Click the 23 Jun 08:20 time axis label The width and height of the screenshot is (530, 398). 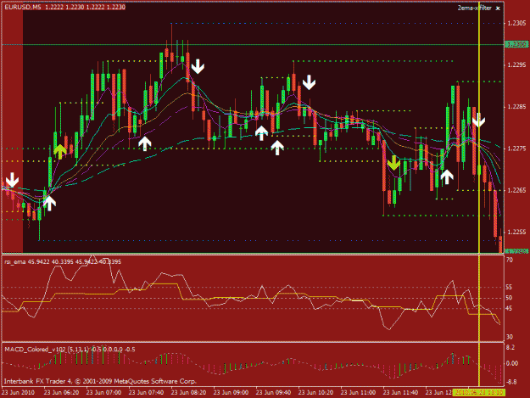188,393
